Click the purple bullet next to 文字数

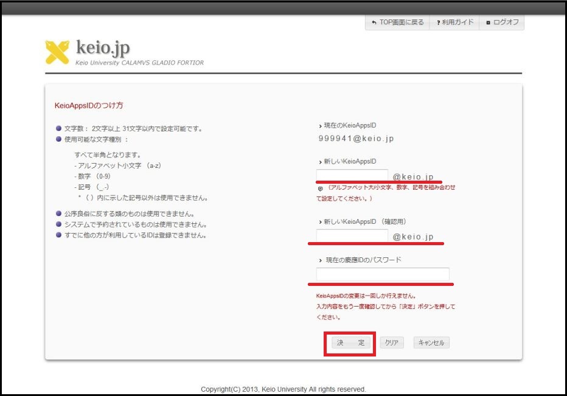[x=58, y=128]
